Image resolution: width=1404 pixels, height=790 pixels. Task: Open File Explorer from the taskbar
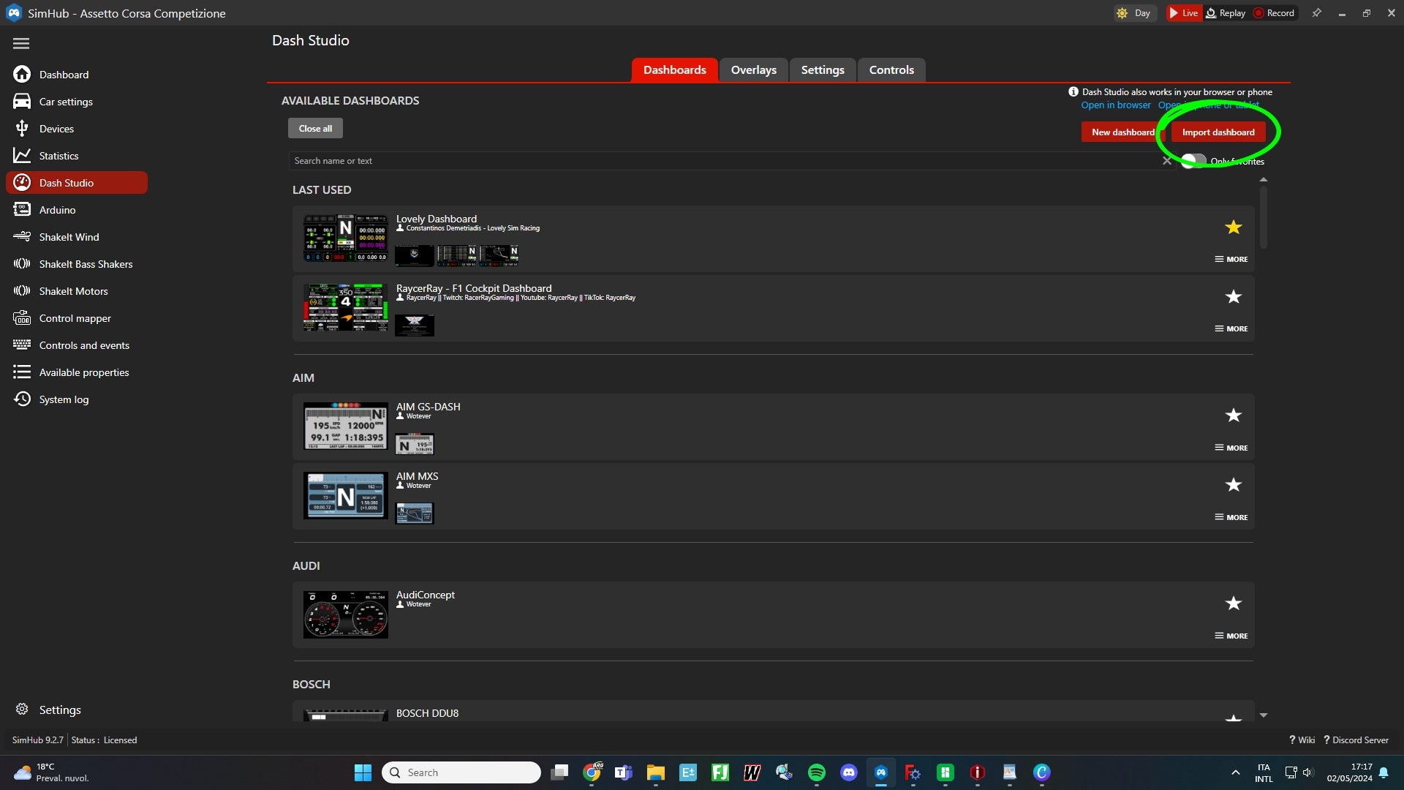[x=656, y=772]
